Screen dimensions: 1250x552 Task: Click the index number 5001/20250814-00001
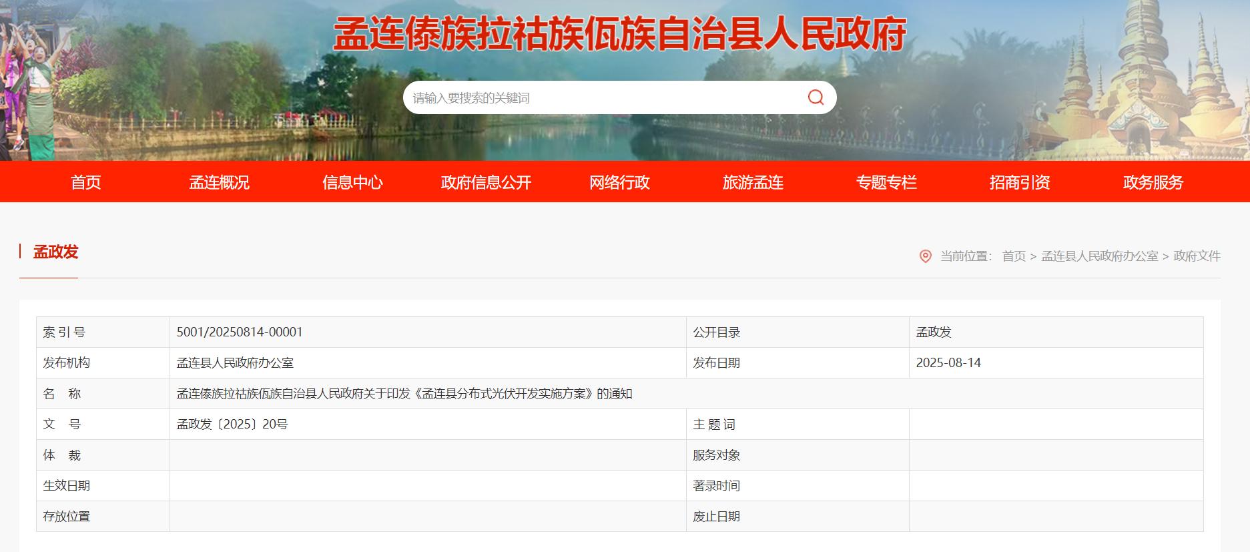click(240, 332)
